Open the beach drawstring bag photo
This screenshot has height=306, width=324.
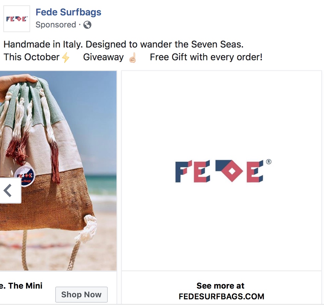(x=58, y=170)
